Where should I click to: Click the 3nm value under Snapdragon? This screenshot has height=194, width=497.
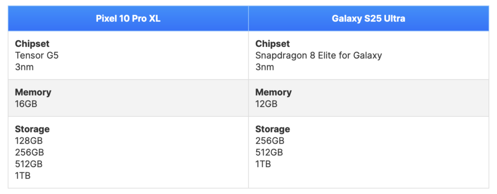[x=265, y=67]
